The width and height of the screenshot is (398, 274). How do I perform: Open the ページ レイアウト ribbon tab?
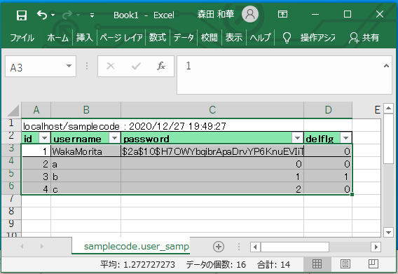tap(121, 38)
